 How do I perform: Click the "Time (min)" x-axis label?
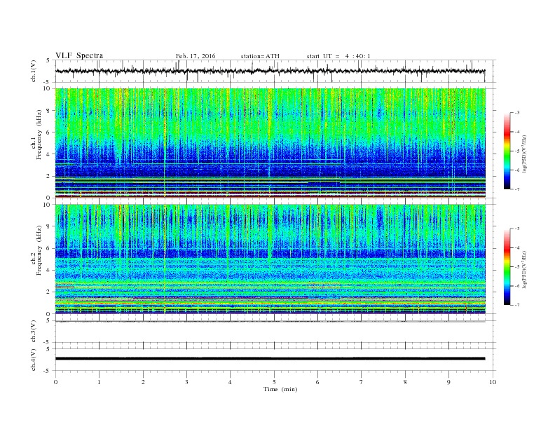pos(280,389)
